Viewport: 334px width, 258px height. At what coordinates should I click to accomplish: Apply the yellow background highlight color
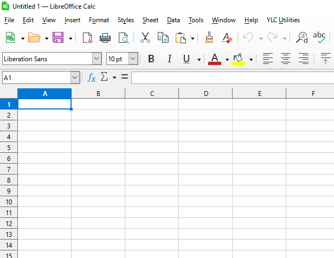tap(238, 59)
